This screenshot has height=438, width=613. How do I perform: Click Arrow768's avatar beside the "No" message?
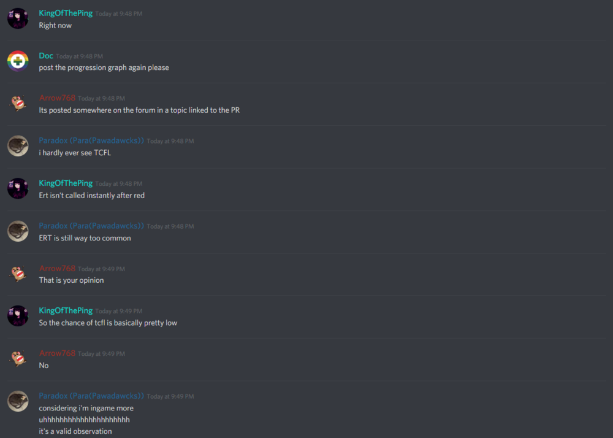click(18, 359)
